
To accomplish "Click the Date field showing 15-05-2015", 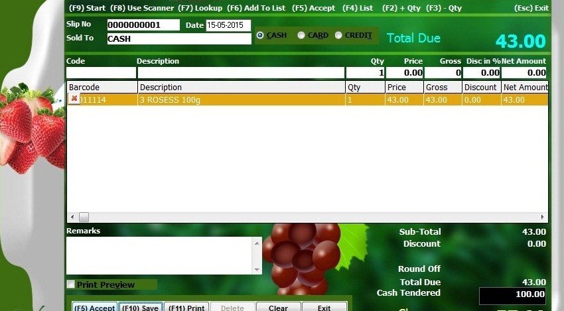I will click(228, 25).
